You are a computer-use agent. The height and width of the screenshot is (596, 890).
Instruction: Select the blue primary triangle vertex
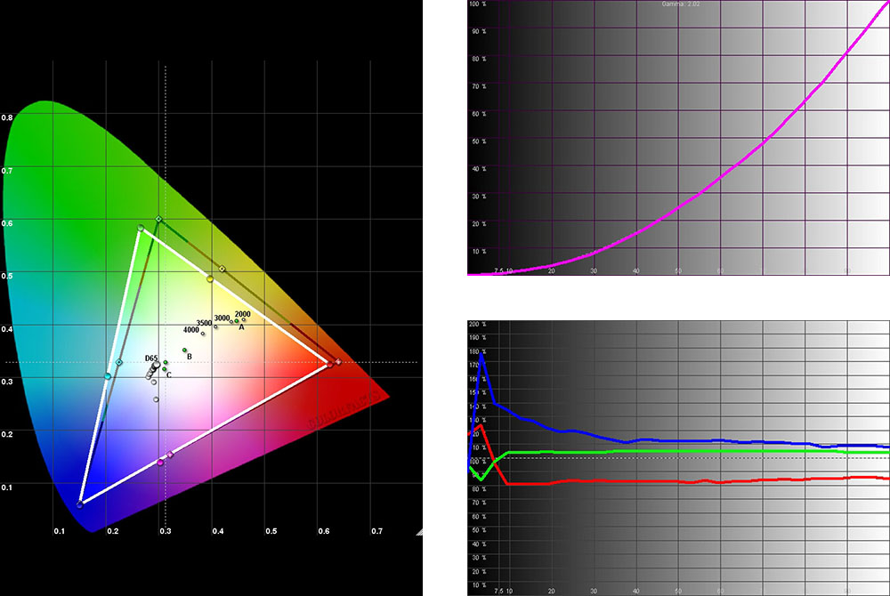(80, 504)
